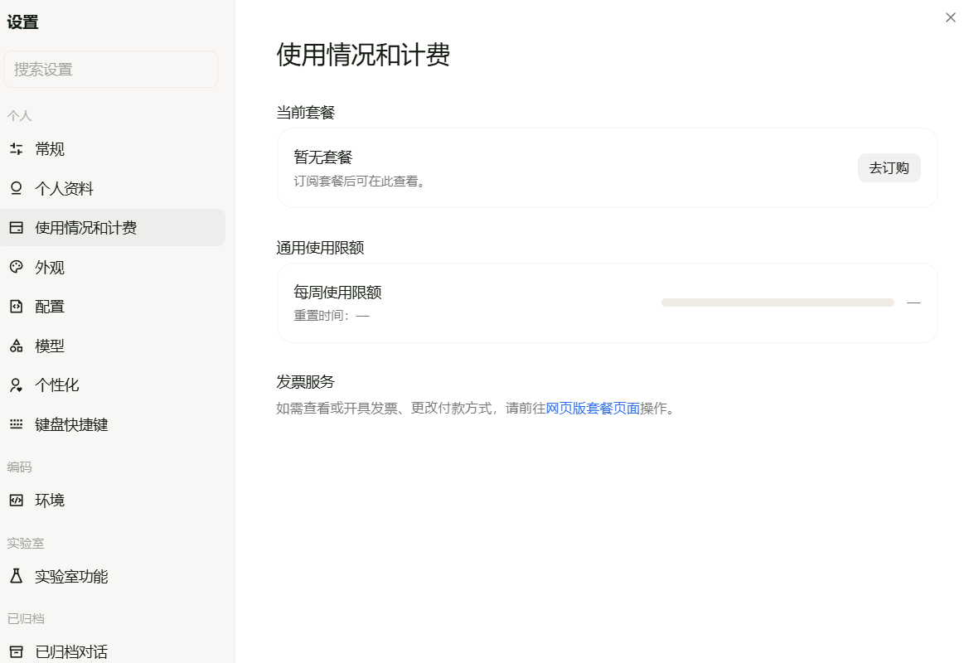Click the 设置 title in sidebar
The width and height of the screenshot is (969, 663).
[x=23, y=22]
